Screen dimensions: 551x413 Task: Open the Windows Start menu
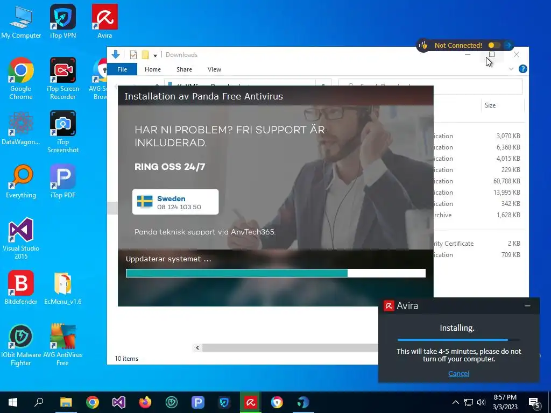pos(13,402)
